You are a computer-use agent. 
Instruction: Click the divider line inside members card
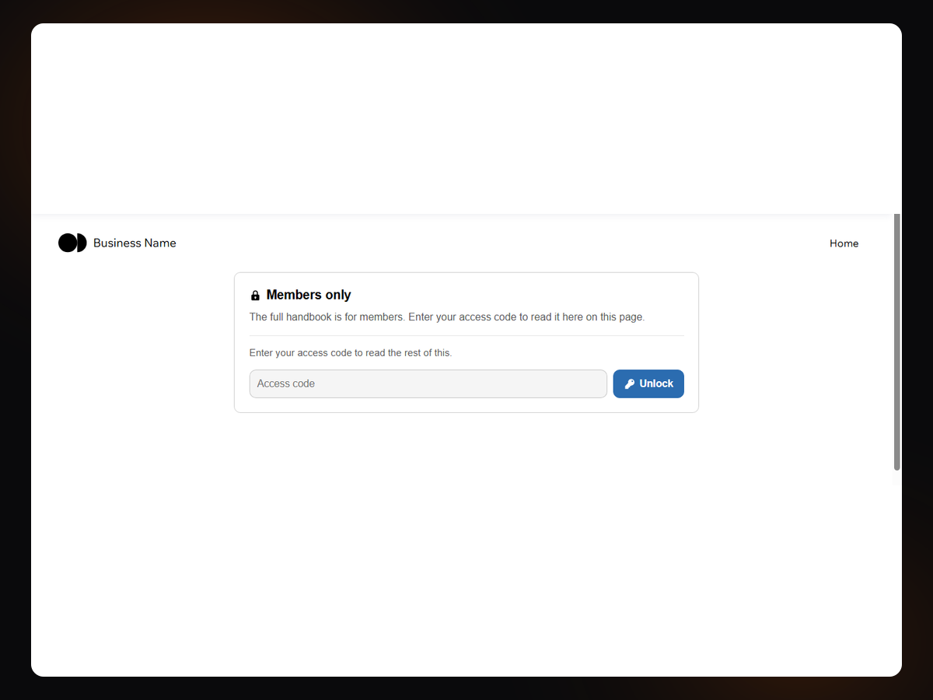(x=466, y=336)
